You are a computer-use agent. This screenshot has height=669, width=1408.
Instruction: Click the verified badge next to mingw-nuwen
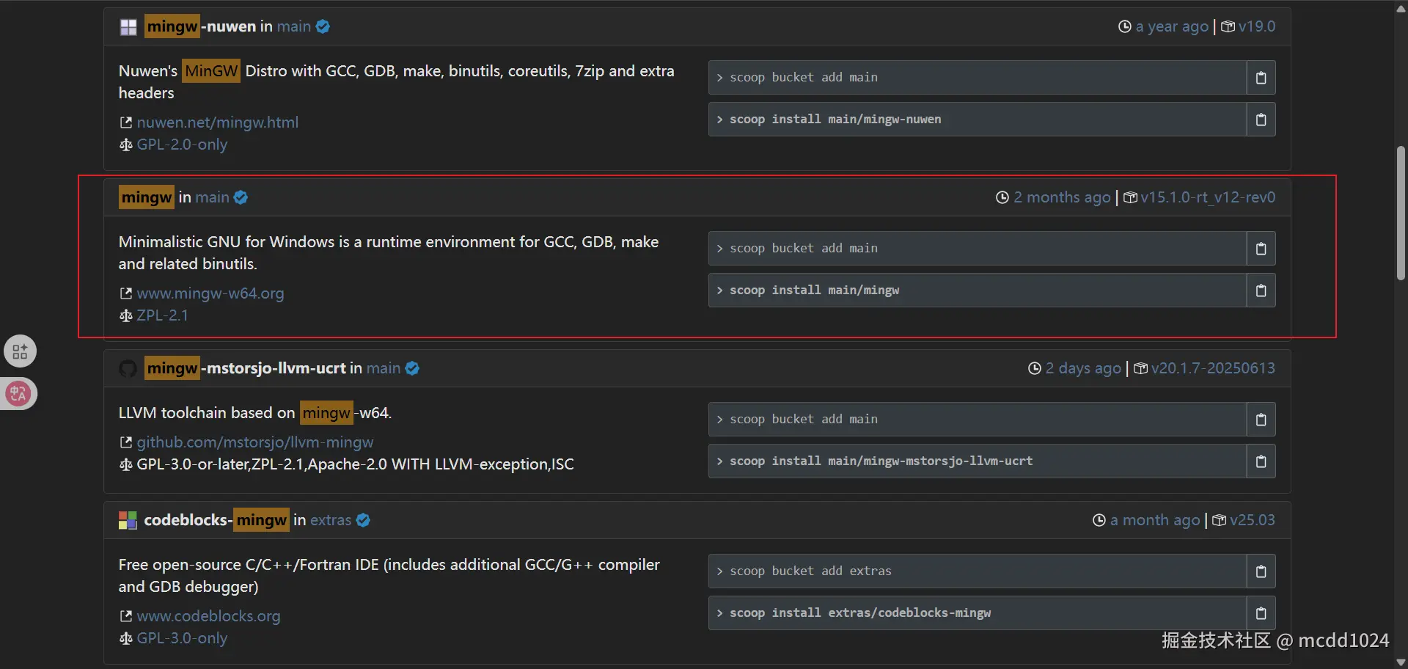pos(323,27)
